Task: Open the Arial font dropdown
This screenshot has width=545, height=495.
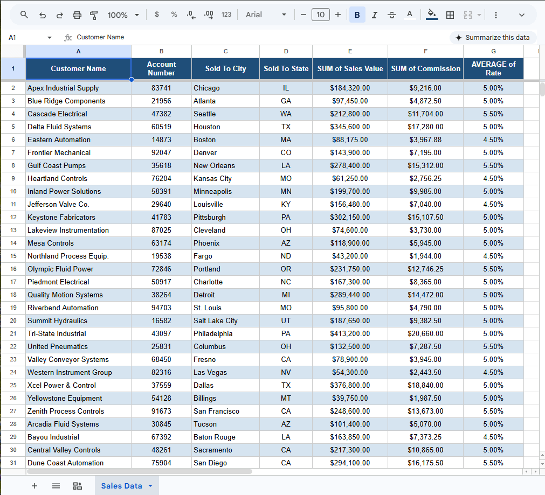Action: click(266, 15)
